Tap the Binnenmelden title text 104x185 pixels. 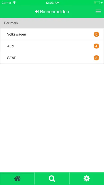coord(54,12)
